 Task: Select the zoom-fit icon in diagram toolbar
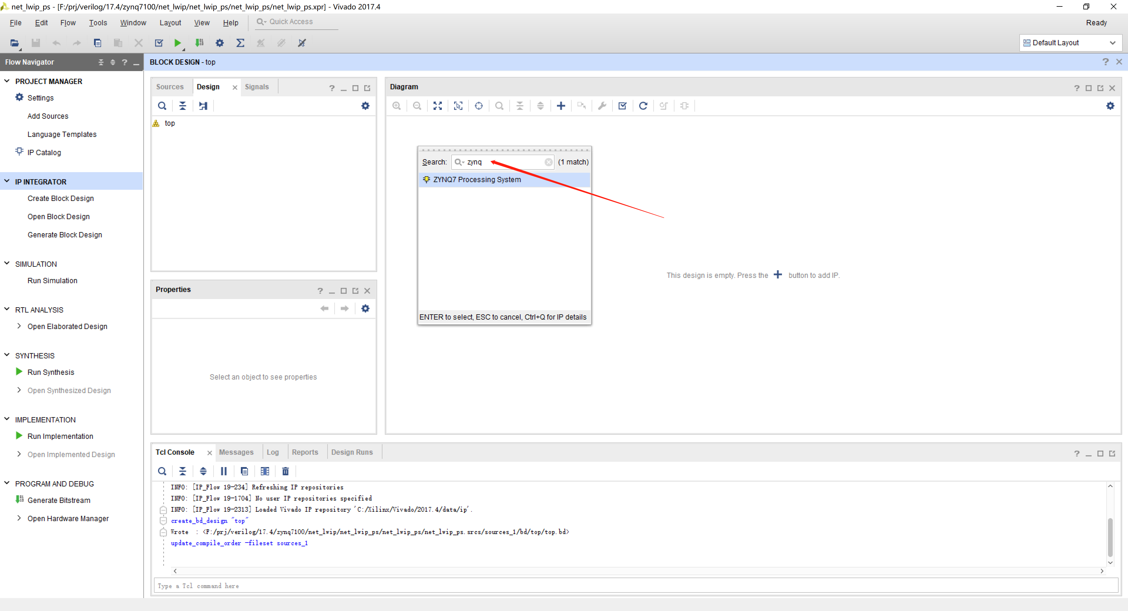click(437, 105)
